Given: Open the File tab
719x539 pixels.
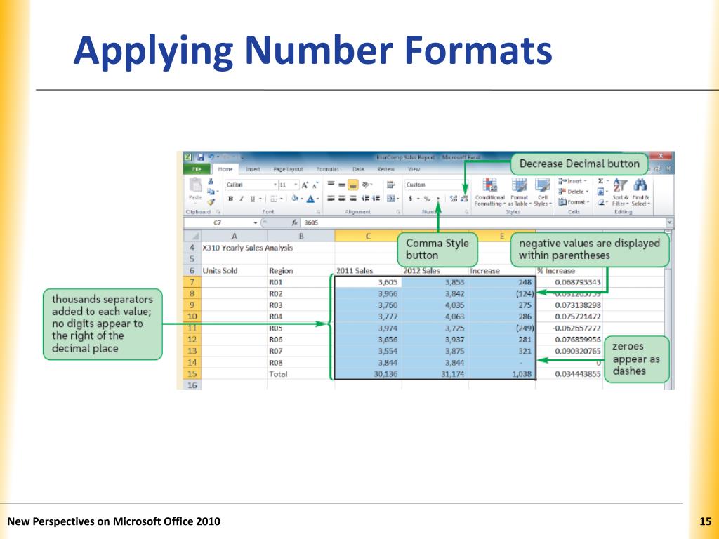Looking at the screenshot, I should click(197, 169).
